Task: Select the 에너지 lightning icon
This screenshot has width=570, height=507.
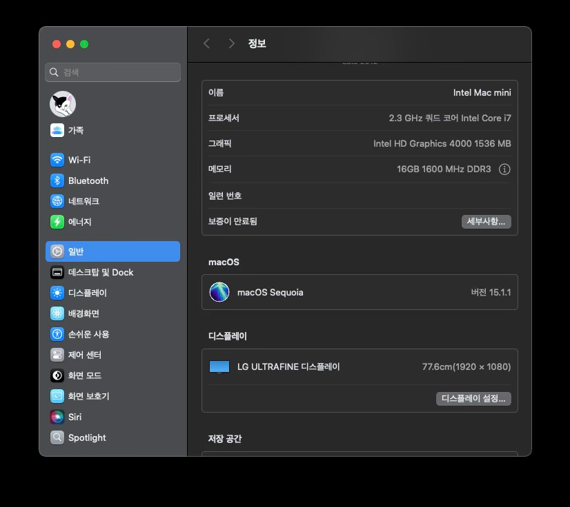Action: 57,222
